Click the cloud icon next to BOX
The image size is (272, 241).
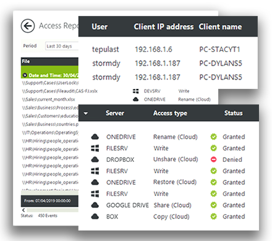click(x=95, y=216)
